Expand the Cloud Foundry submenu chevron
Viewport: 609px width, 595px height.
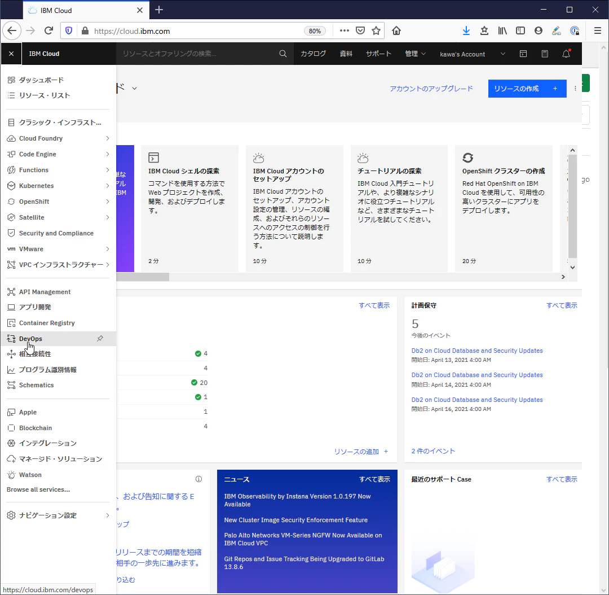point(108,138)
